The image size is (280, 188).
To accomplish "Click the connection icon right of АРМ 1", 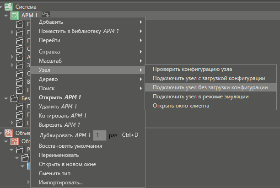I will [x=46, y=16].
